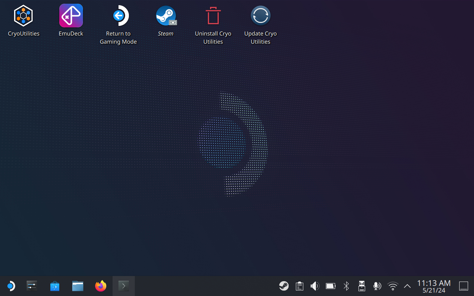This screenshot has width=474, height=296.
Task: Expand the hidden system tray icons
Action: click(407, 286)
